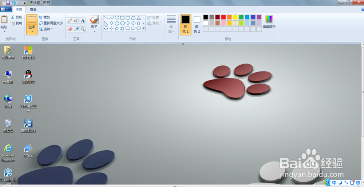364x187 pixels.
Task: Pick the Right arrow shape
Action: (x=128, y=23)
